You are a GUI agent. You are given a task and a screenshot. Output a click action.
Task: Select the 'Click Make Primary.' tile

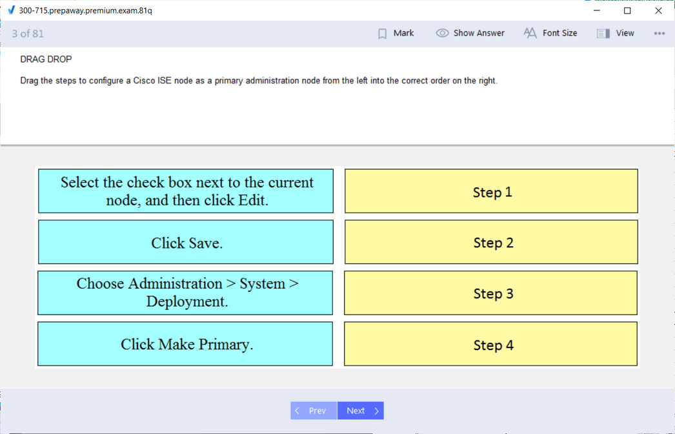[185, 344]
